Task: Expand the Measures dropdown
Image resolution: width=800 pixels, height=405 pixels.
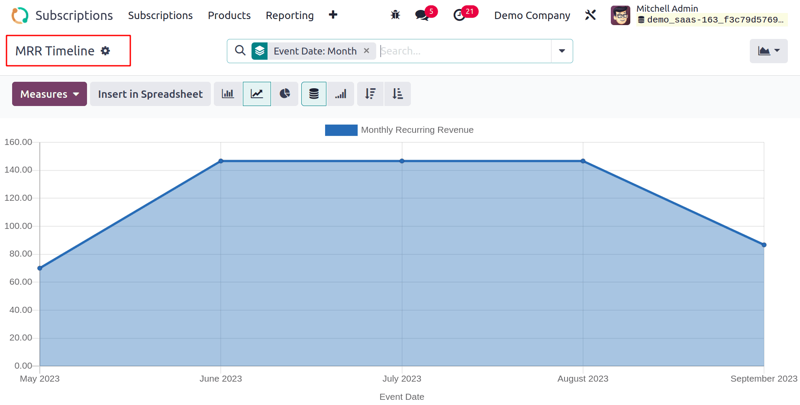Action: [x=49, y=94]
